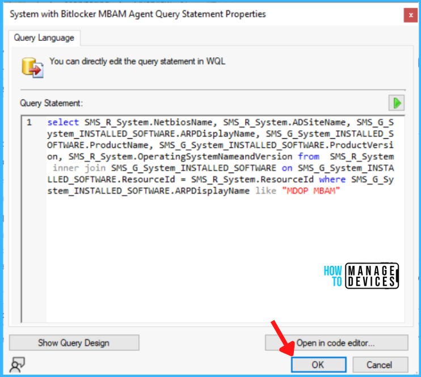Switch to the Query Language tab
Viewport: 421px width, 377px height.
[x=44, y=38]
